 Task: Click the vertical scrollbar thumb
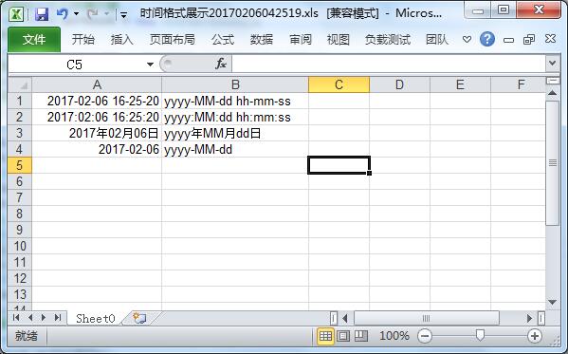tap(553, 163)
